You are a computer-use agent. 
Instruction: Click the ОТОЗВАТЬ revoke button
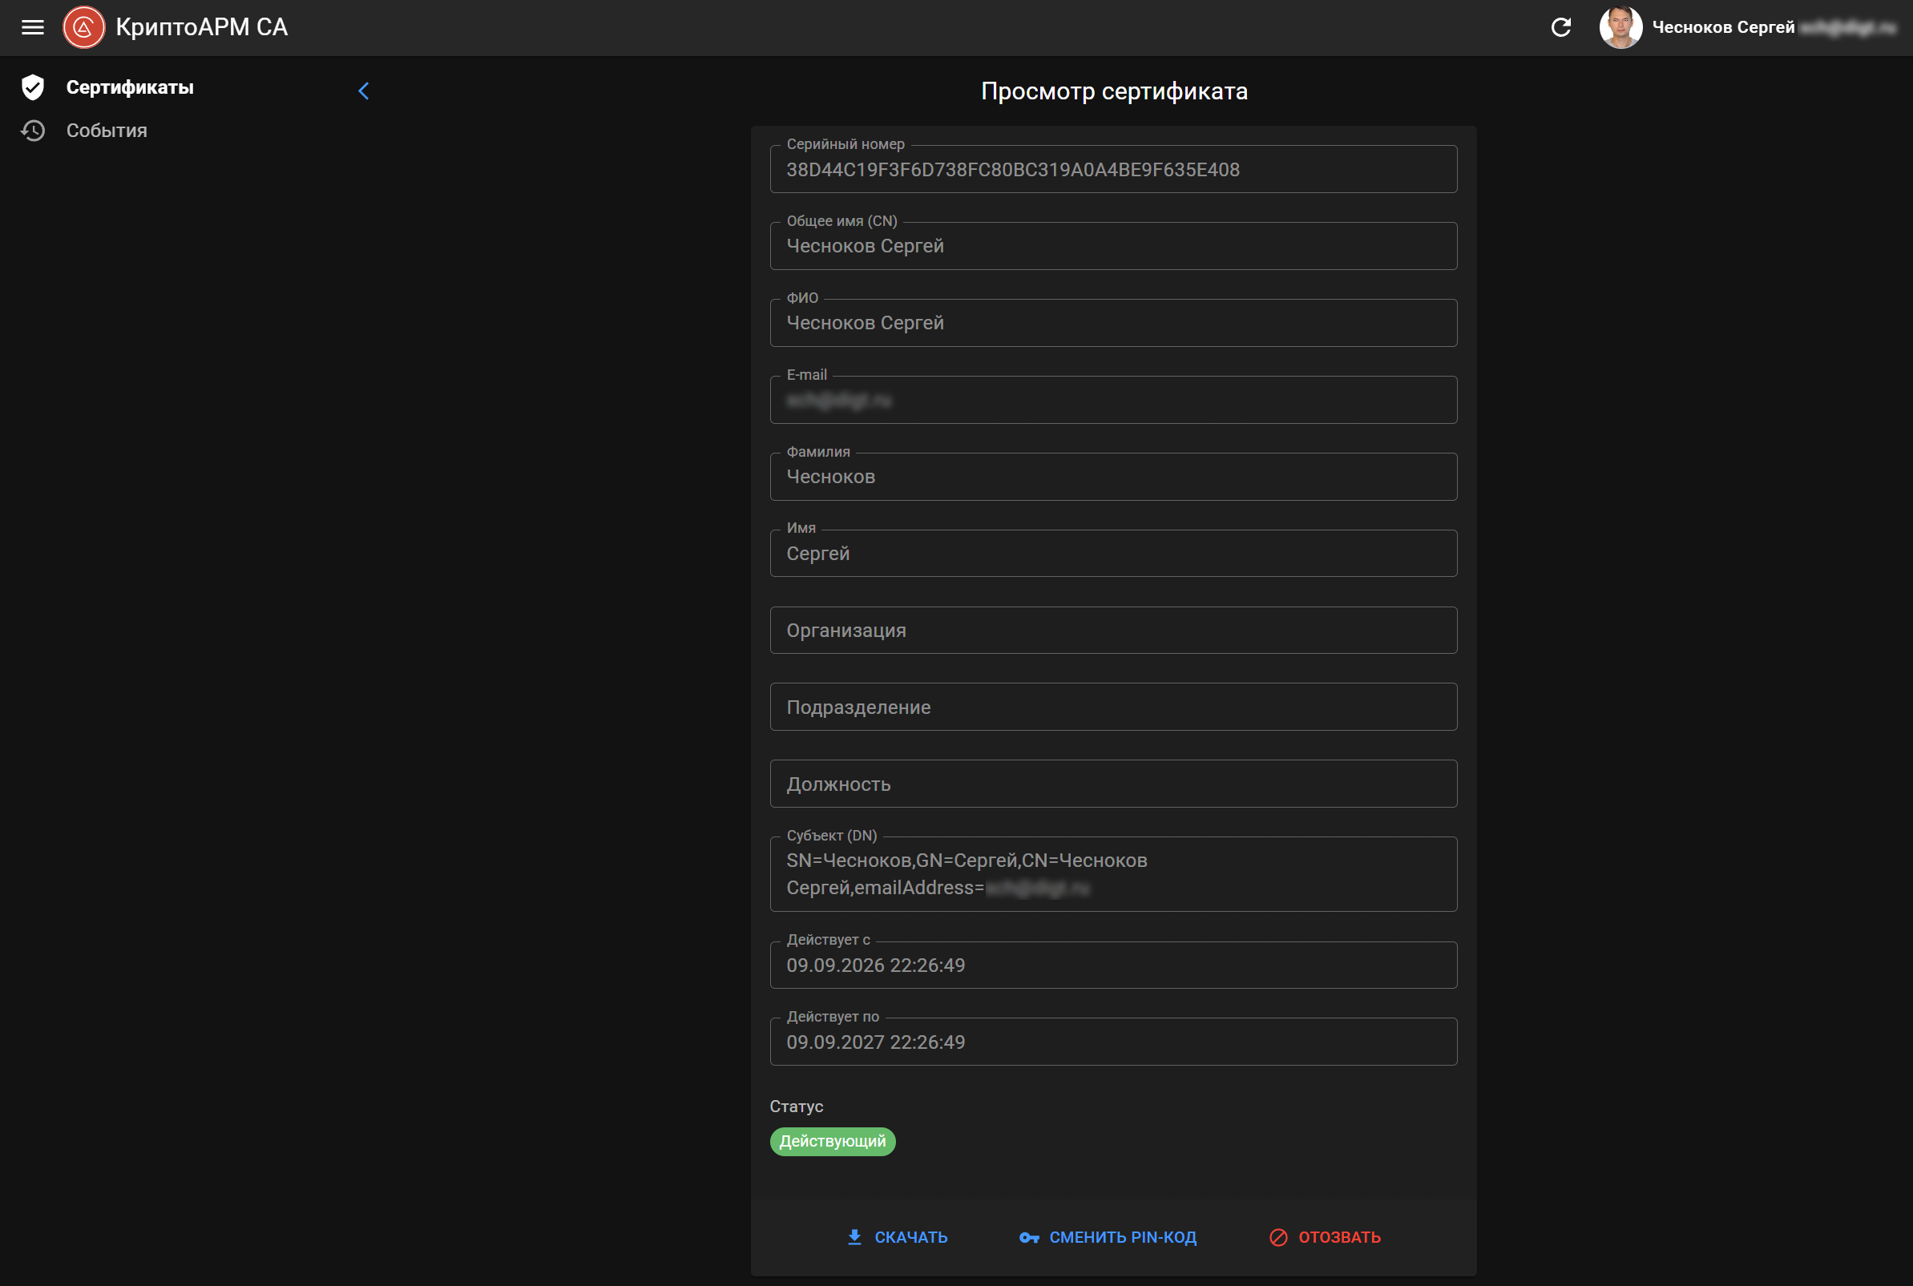coord(1325,1237)
